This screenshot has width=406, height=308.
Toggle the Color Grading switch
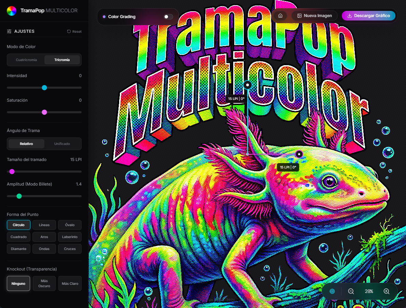pos(168,17)
